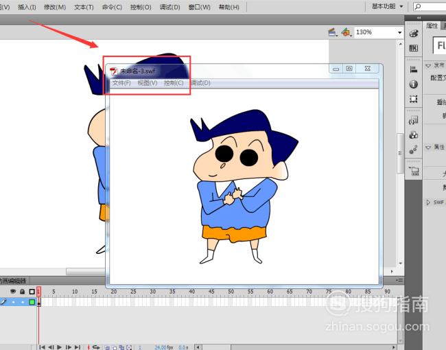
Task: Open 修改(M) menu
Action: point(55,8)
